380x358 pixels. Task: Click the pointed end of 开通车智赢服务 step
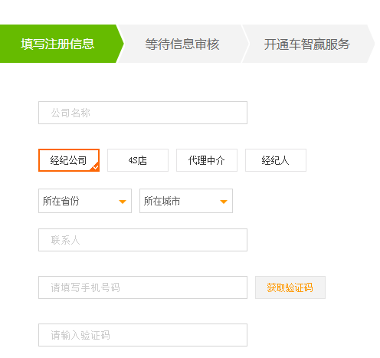(371, 44)
